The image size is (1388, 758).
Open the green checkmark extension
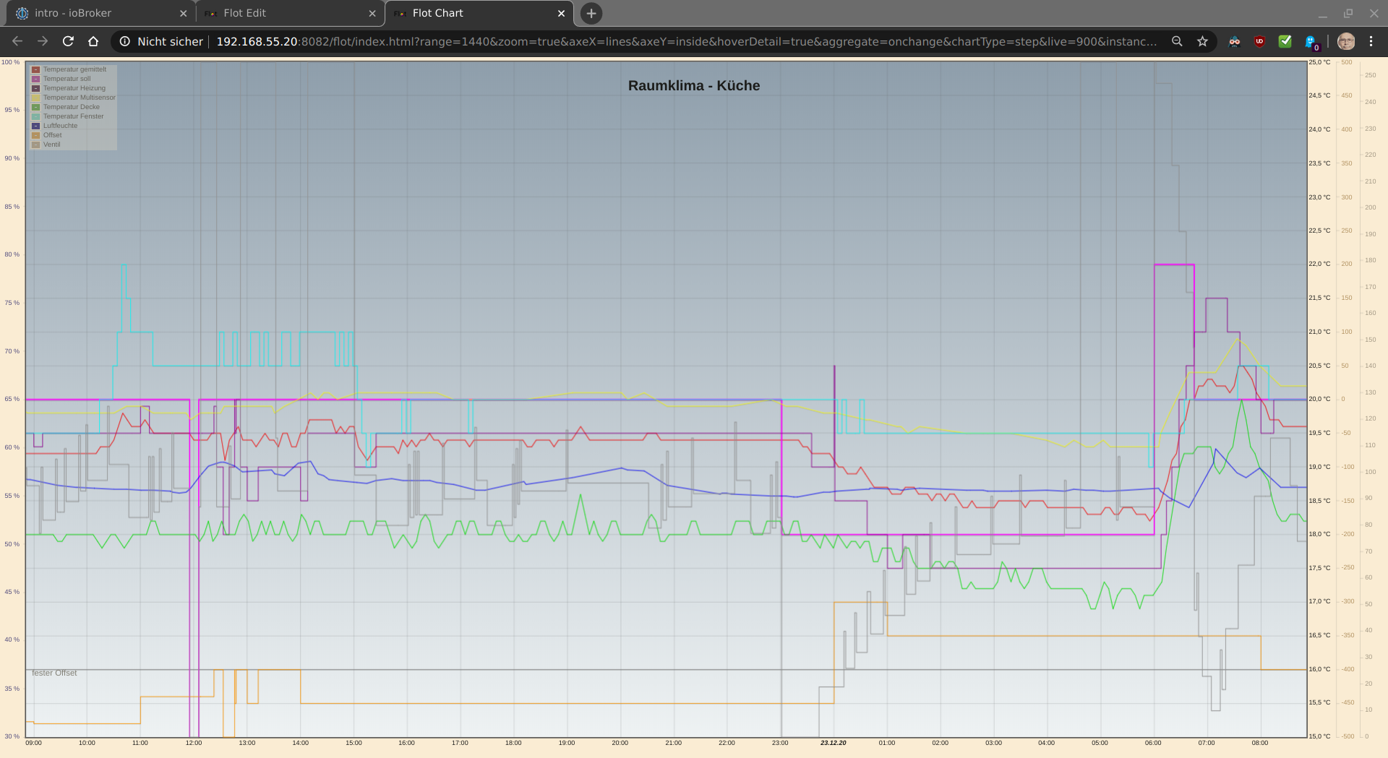(x=1285, y=41)
